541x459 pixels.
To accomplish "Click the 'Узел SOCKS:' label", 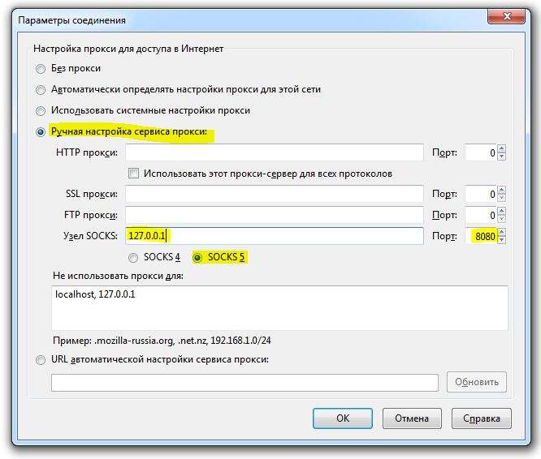I will pos(90,236).
